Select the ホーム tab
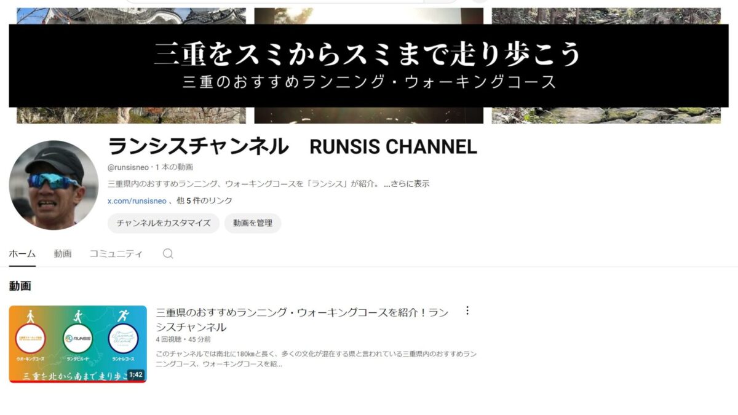This screenshot has height=415, width=738. (x=22, y=253)
